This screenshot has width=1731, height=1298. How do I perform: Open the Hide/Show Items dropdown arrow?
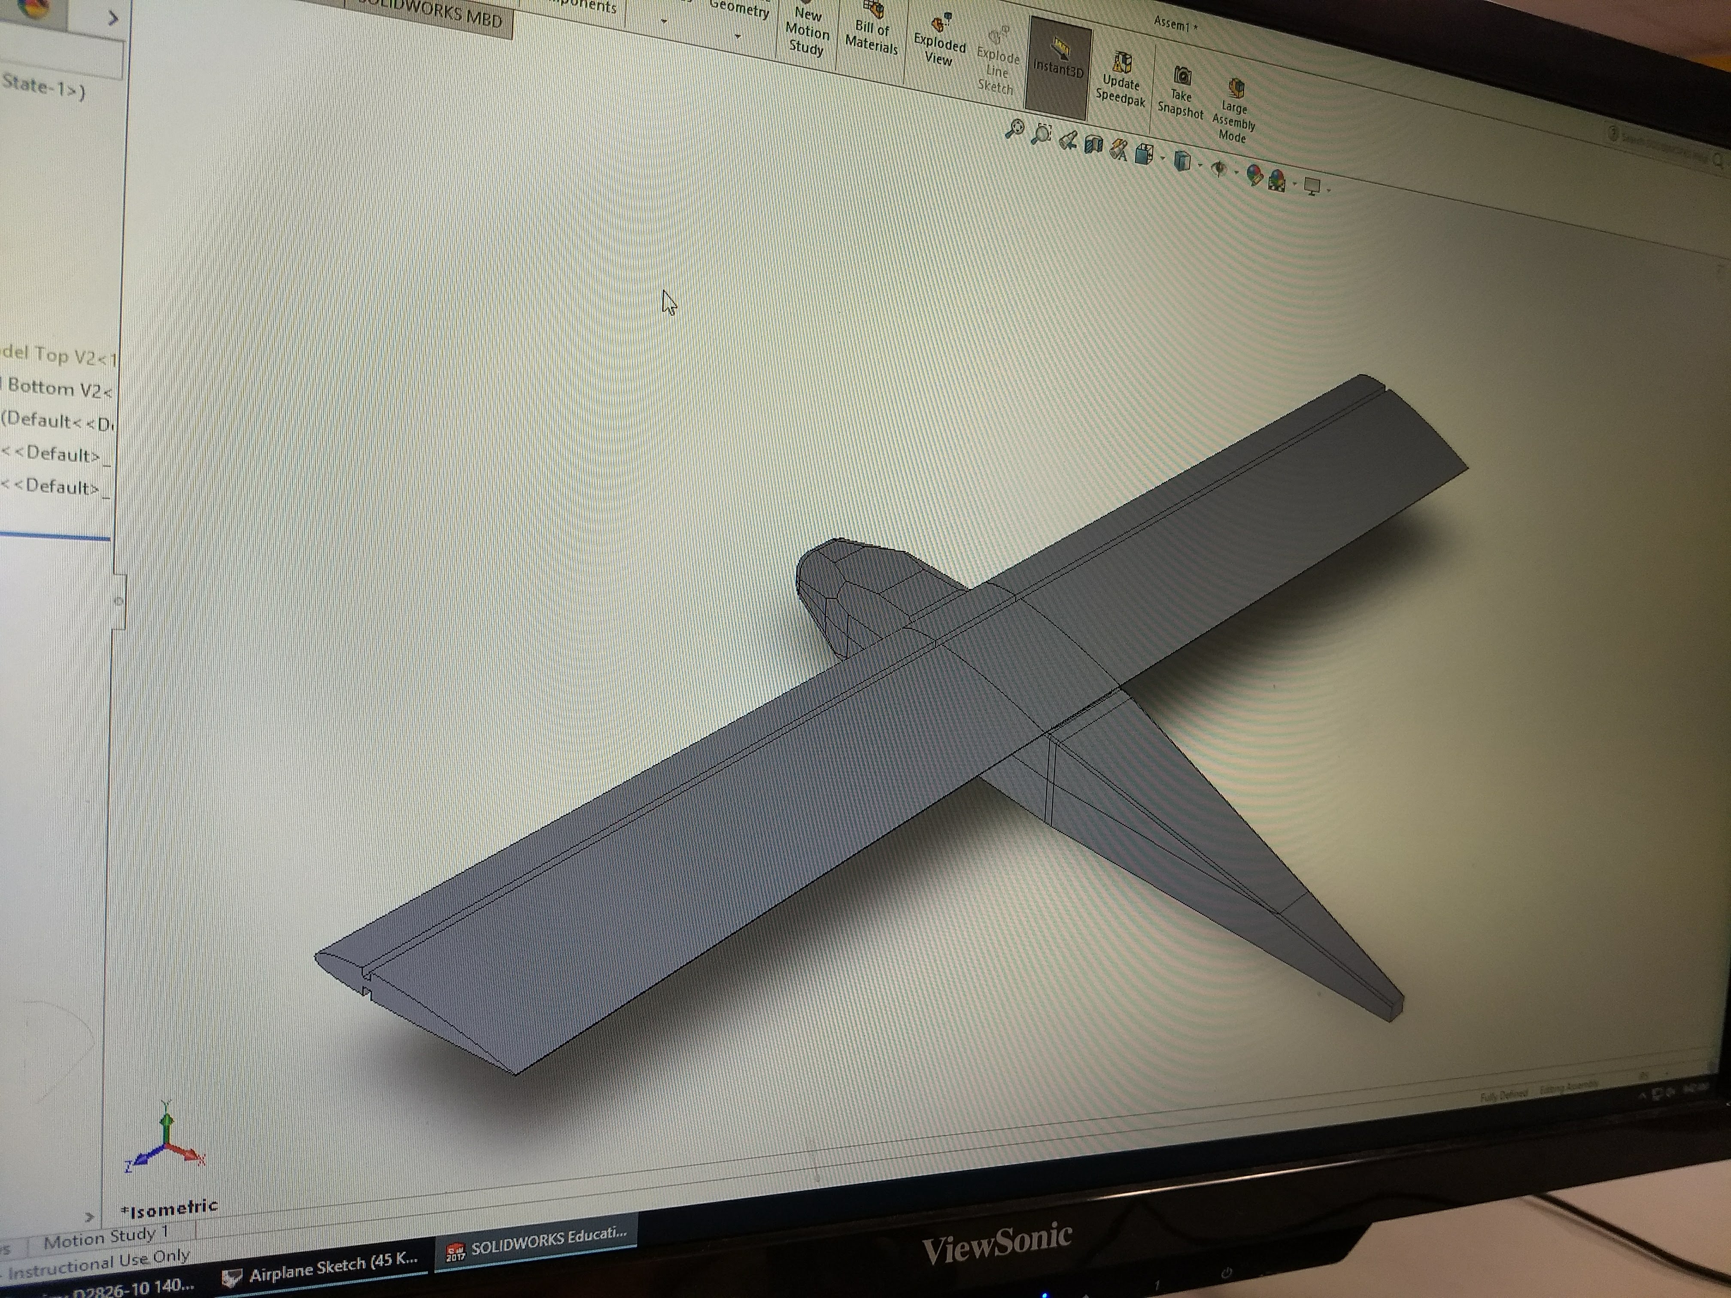[1236, 172]
